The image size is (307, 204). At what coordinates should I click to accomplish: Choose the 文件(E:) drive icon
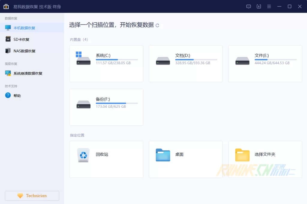[x=242, y=61]
